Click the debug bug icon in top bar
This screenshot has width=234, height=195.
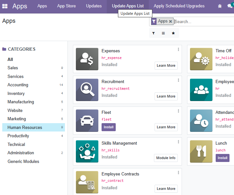220,6
